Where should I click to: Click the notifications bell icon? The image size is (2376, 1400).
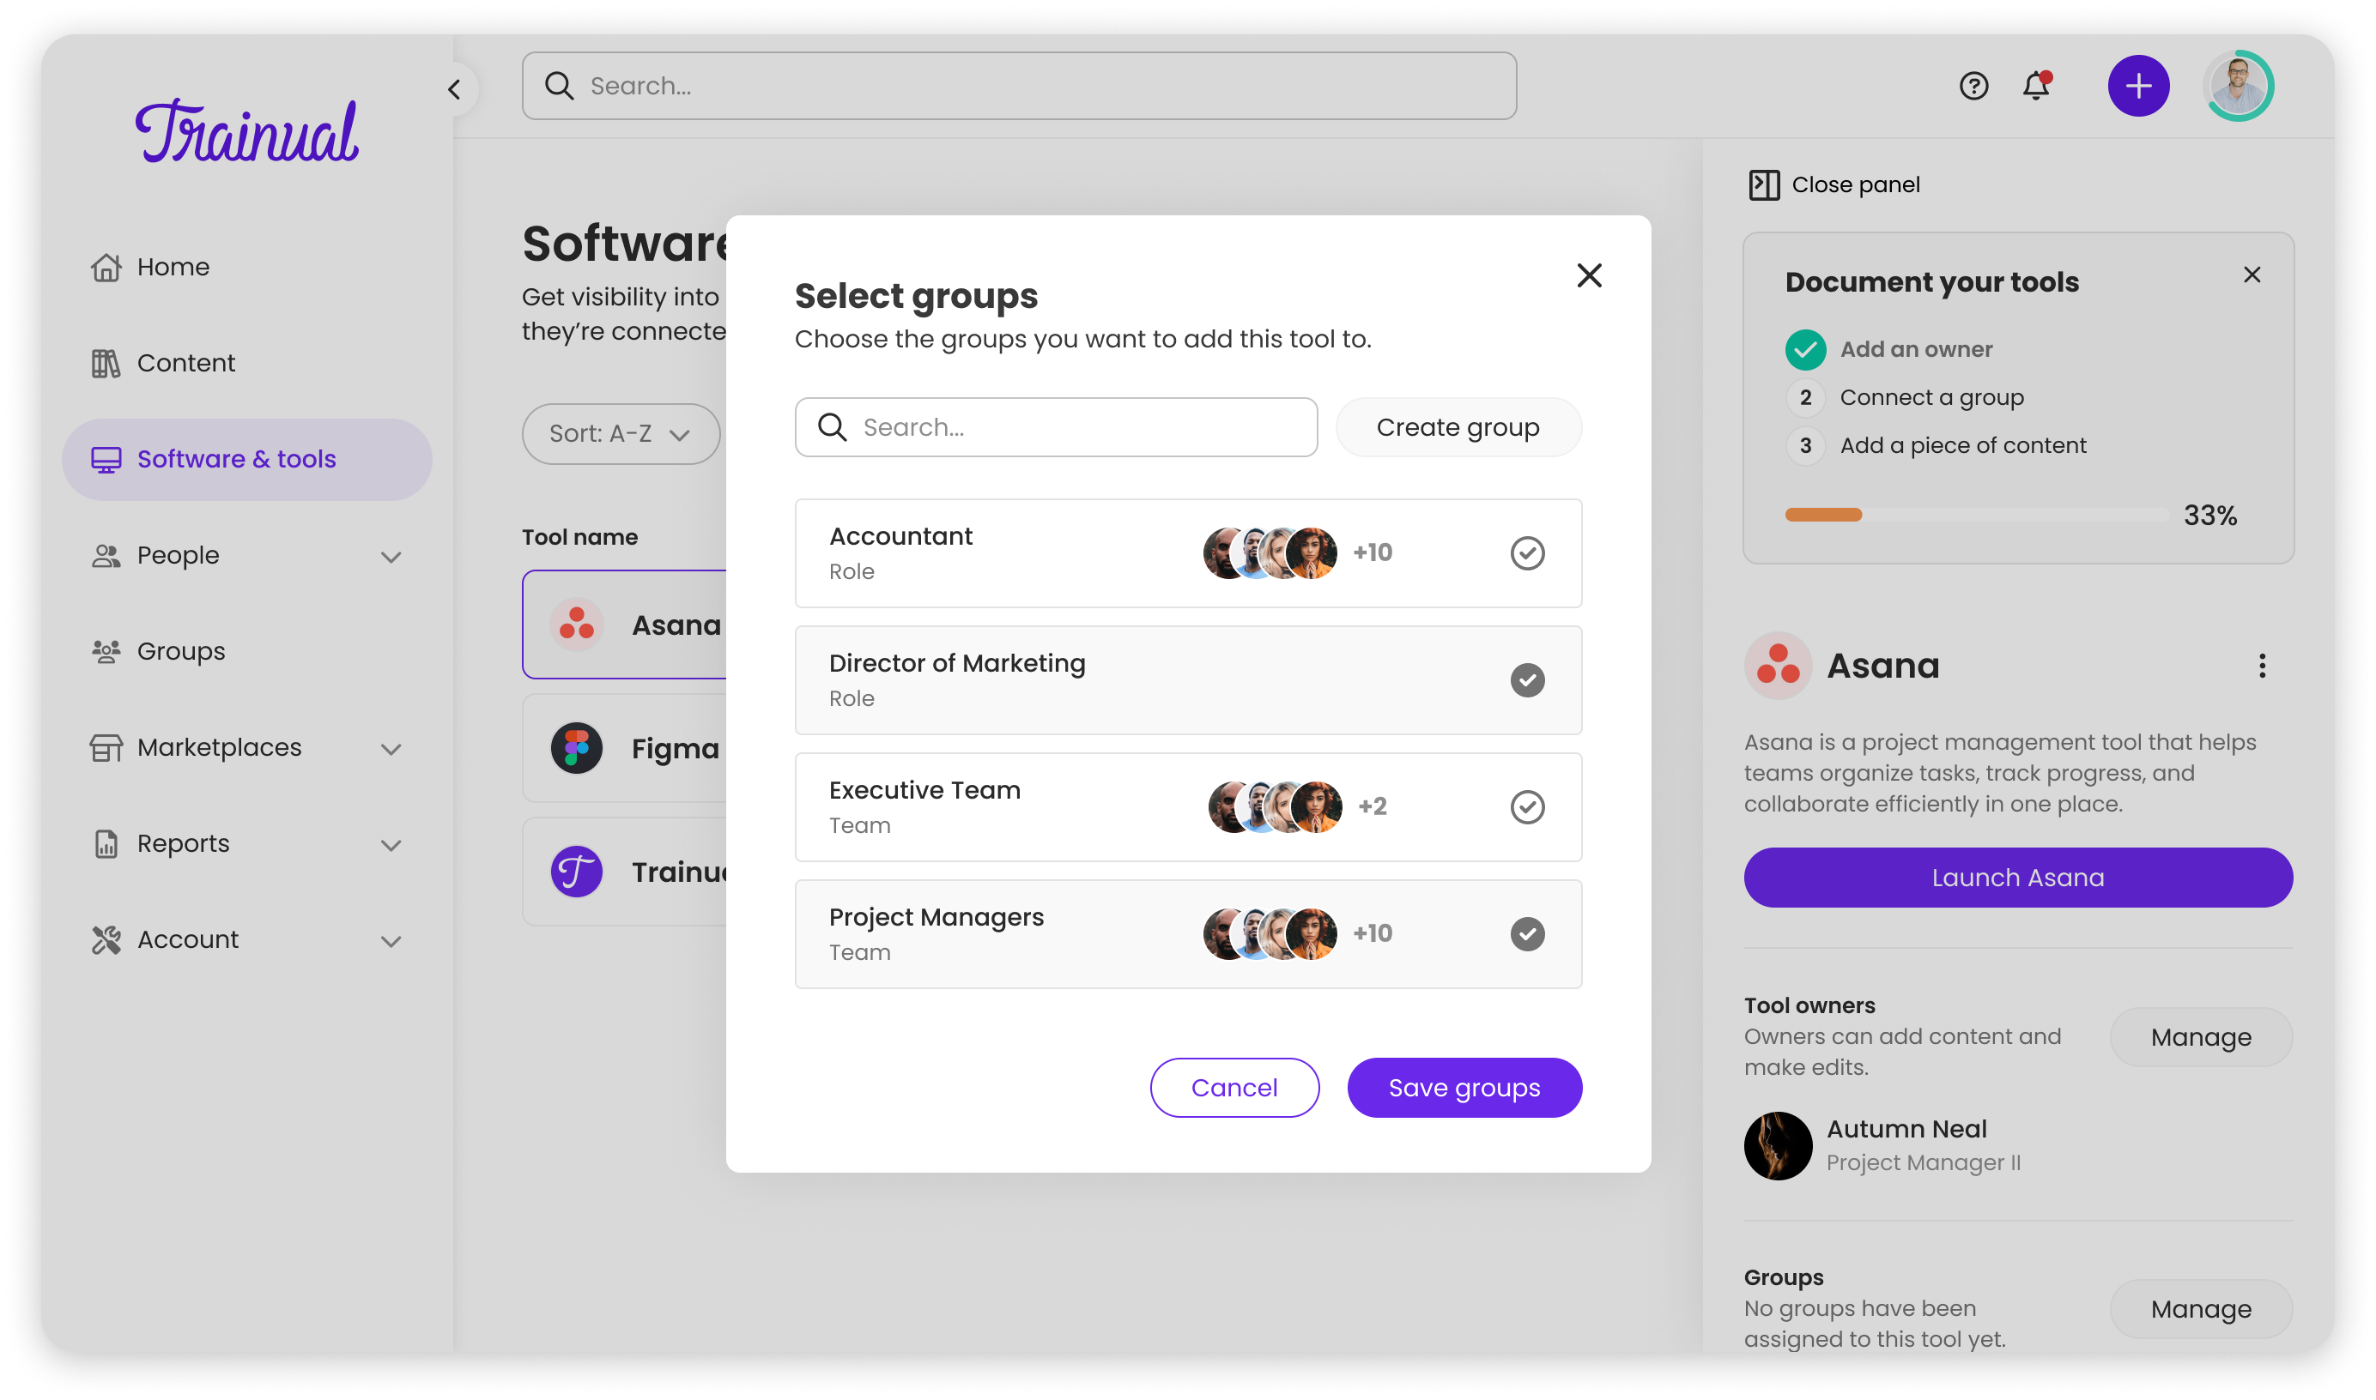coord(2035,86)
